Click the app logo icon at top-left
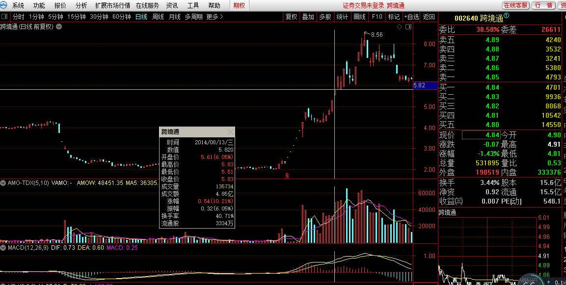566x285 pixels. click(x=4, y=5)
